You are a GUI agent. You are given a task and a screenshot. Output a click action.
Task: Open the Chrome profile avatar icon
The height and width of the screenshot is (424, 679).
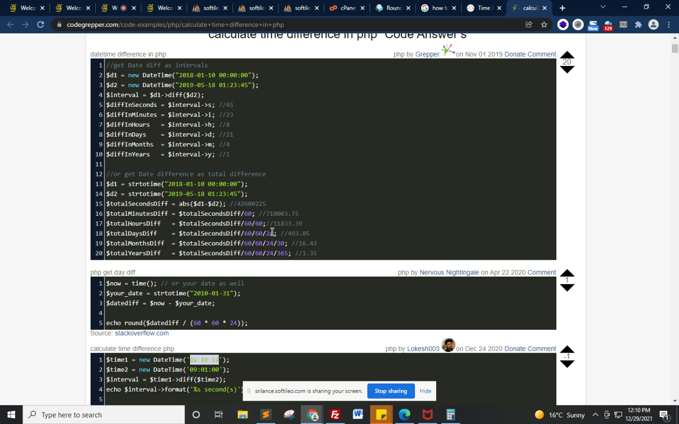(653, 24)
